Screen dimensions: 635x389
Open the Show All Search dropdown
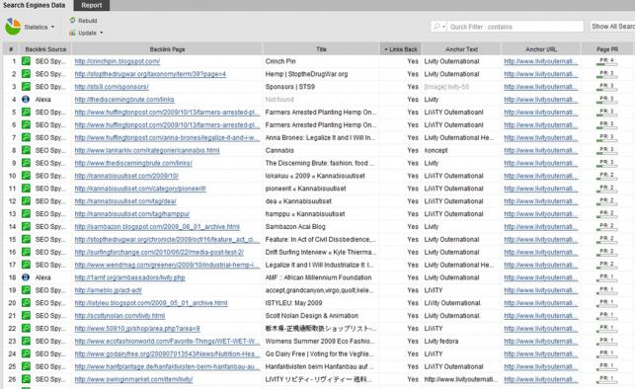[x=612, y=27]
